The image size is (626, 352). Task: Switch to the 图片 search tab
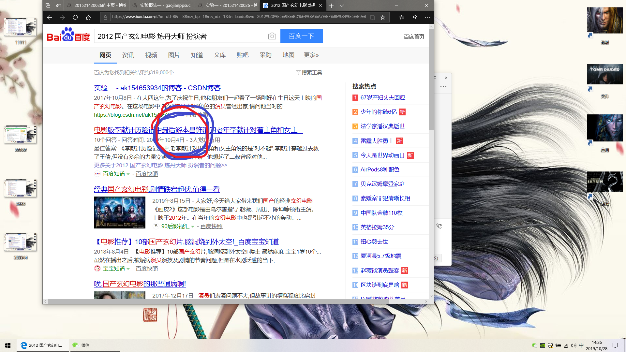point(174,55)
